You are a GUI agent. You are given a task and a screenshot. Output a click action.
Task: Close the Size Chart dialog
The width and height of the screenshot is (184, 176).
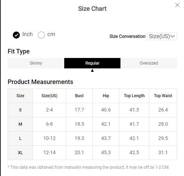point(177,5)
